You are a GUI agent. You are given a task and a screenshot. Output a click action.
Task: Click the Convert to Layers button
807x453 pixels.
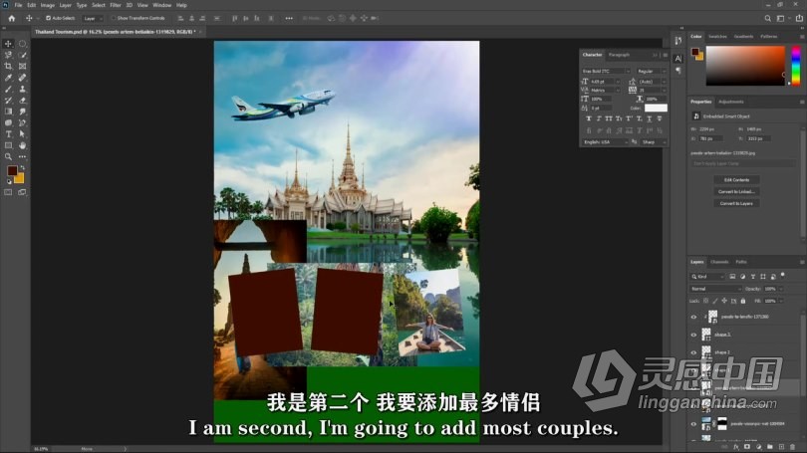pyautogui.click(x=736, y=204)
